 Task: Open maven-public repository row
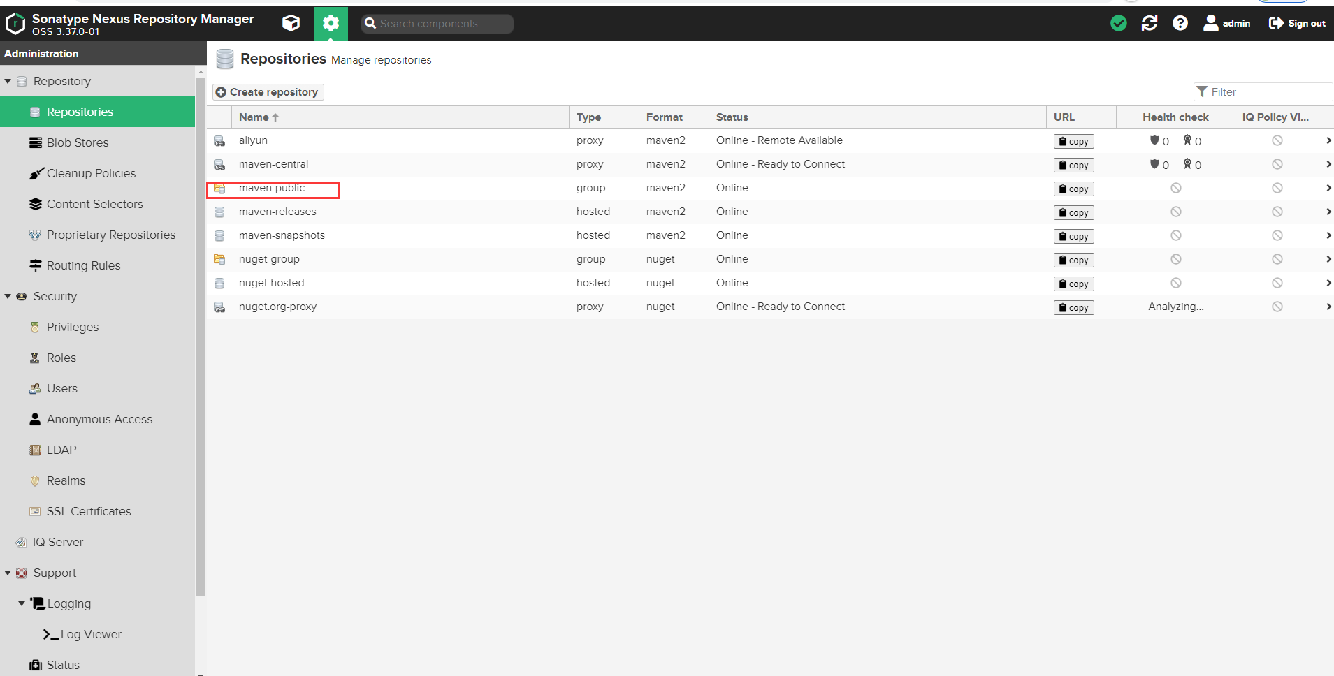770,188
